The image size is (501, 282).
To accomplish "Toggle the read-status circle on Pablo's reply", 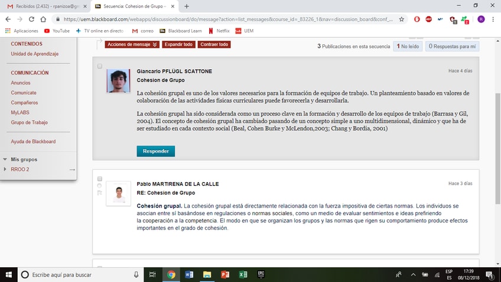I will click(x=100, y=186).
